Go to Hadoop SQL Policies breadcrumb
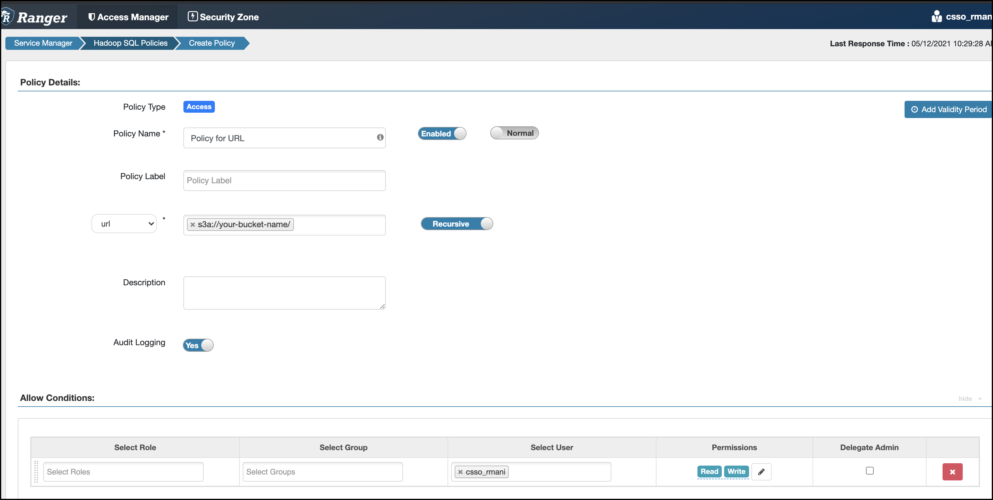993x500 pixels. [130, 43]
